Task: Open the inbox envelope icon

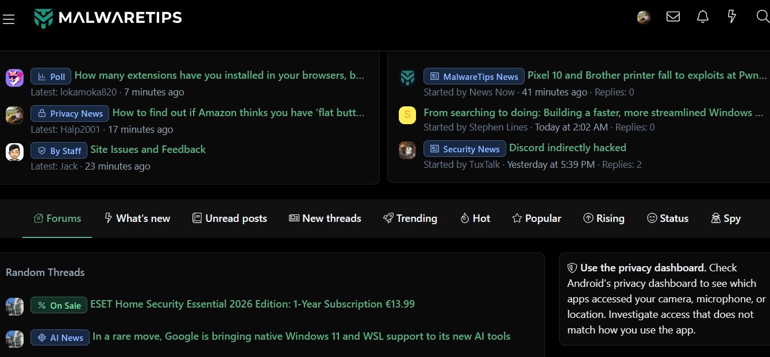Action: pos(673,17)
